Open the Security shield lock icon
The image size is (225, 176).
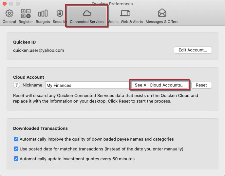click(60, 13)
